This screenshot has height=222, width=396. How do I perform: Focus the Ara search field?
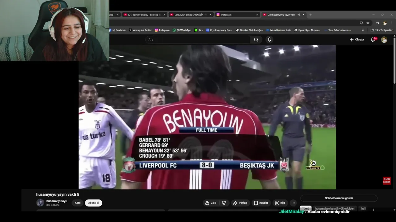pos(198,39)
